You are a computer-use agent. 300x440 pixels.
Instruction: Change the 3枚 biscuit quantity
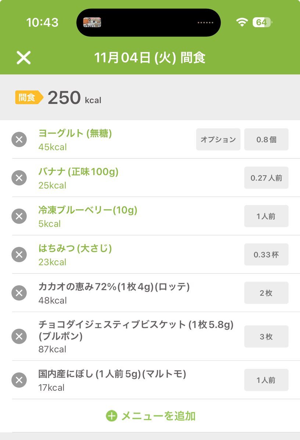click(x=266, y=336)
